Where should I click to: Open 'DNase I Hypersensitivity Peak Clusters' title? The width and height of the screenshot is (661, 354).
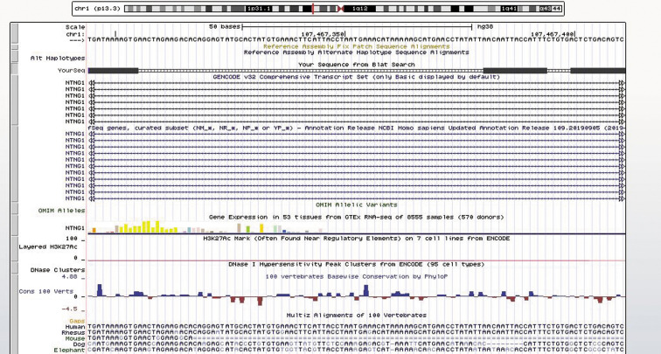356,264
